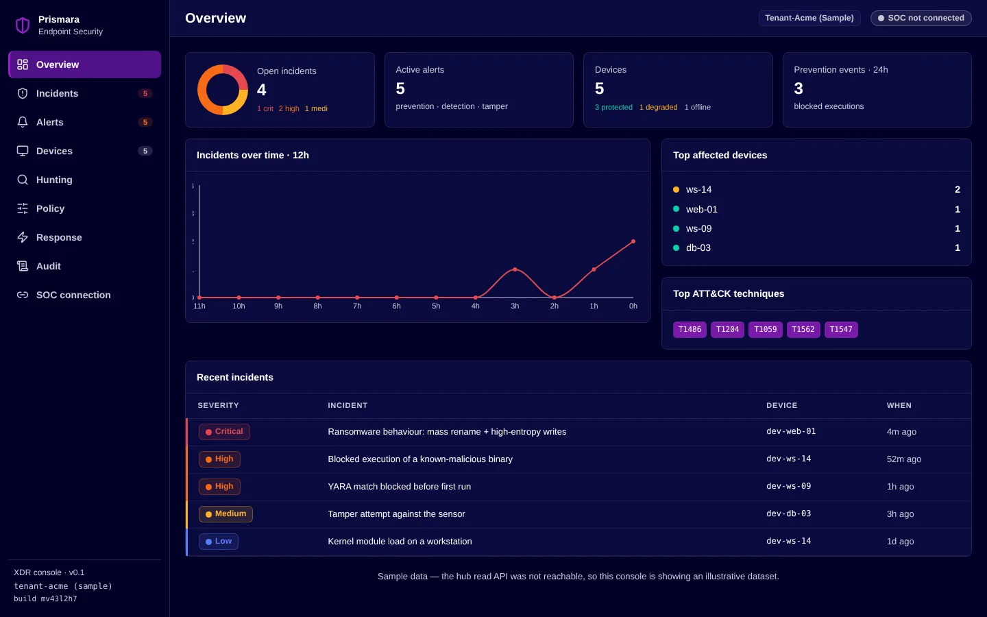Image resolution: width=987 pixels, height=617 pixels.
Task: Go to the Hunting section
Action: coord(84,180)
